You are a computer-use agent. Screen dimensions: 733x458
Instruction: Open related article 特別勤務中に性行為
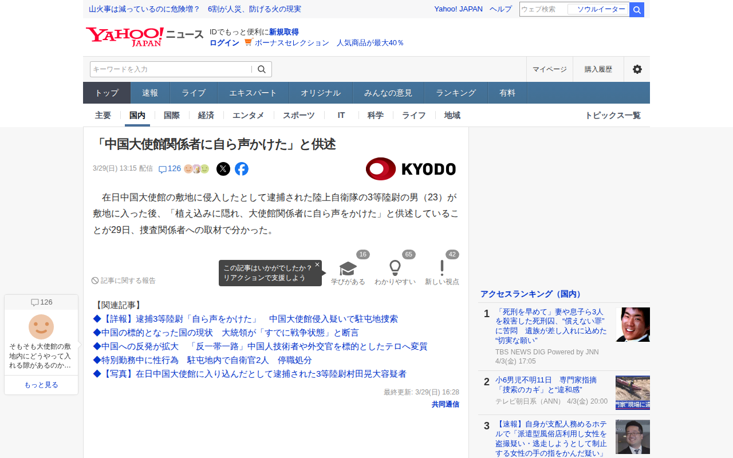click(x=202, y=360)
